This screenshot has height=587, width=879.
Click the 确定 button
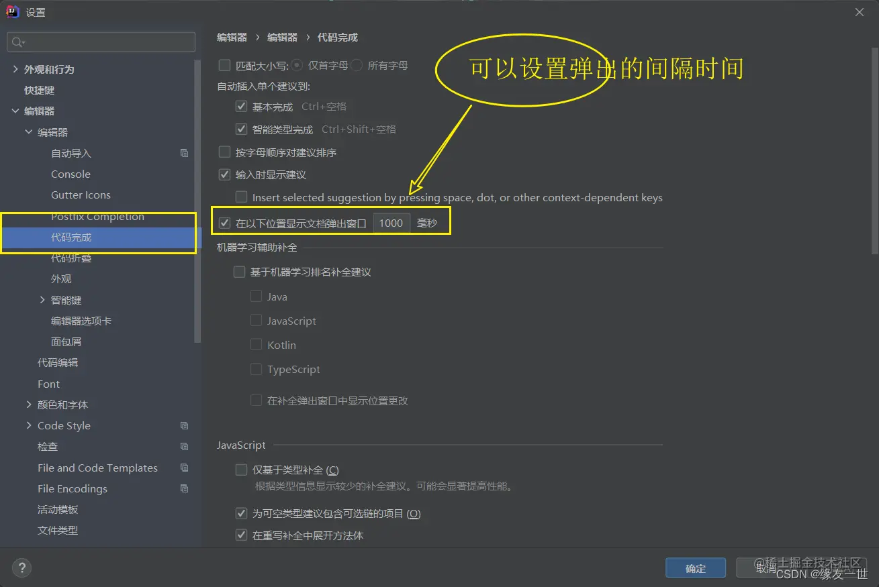[x=696, y=568]
